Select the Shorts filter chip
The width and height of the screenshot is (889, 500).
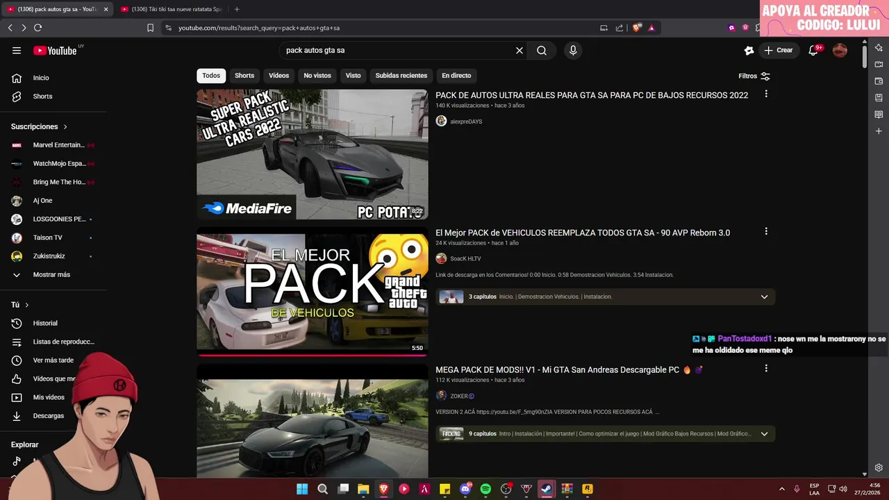pyautogui.click(x=244, y=76)
